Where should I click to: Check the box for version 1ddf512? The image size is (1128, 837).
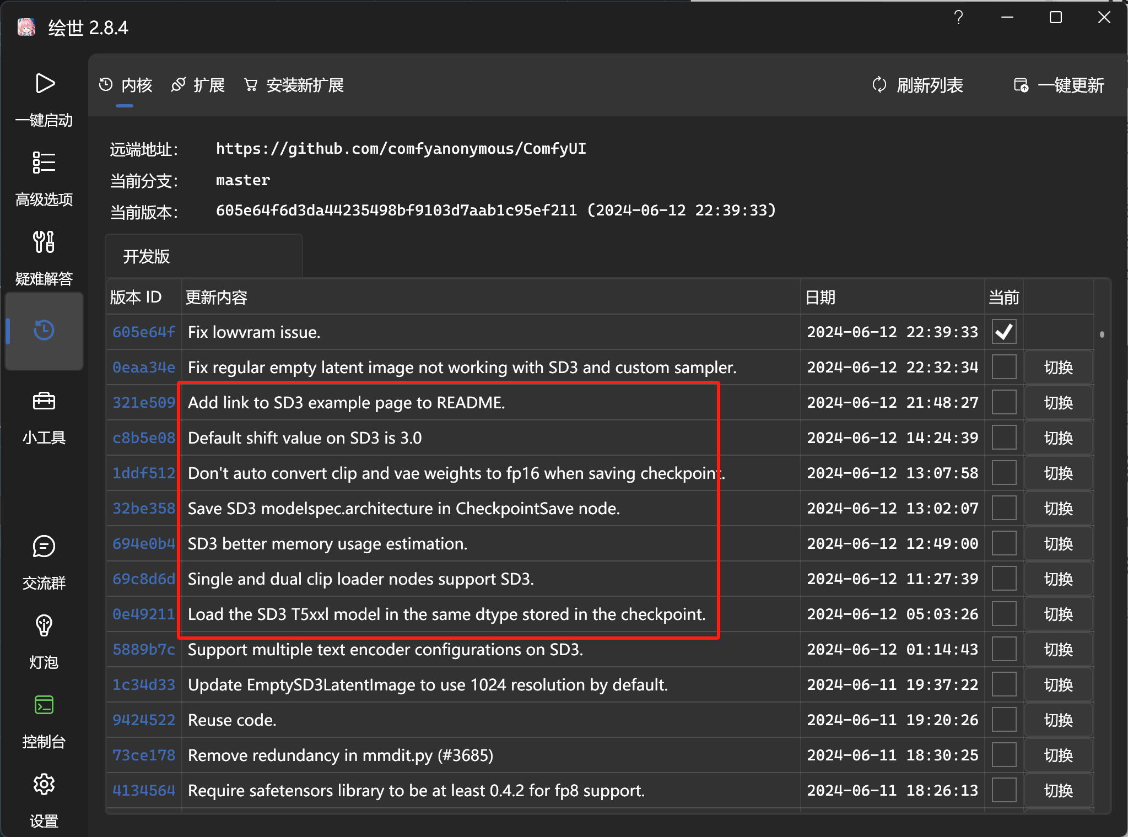click(x=1004, y=473)
